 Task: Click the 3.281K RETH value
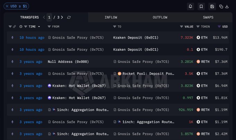(187, 61)
